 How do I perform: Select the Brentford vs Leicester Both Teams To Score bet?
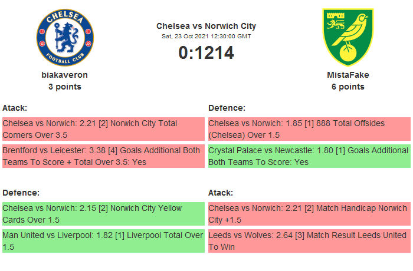[103, 156]
